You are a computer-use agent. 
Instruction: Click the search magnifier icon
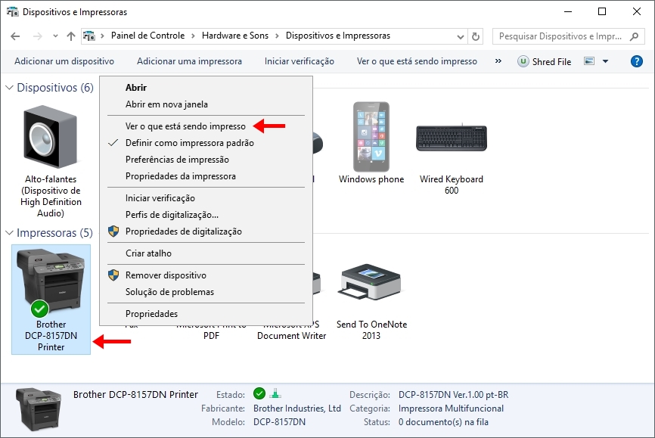tap(634, 36)
